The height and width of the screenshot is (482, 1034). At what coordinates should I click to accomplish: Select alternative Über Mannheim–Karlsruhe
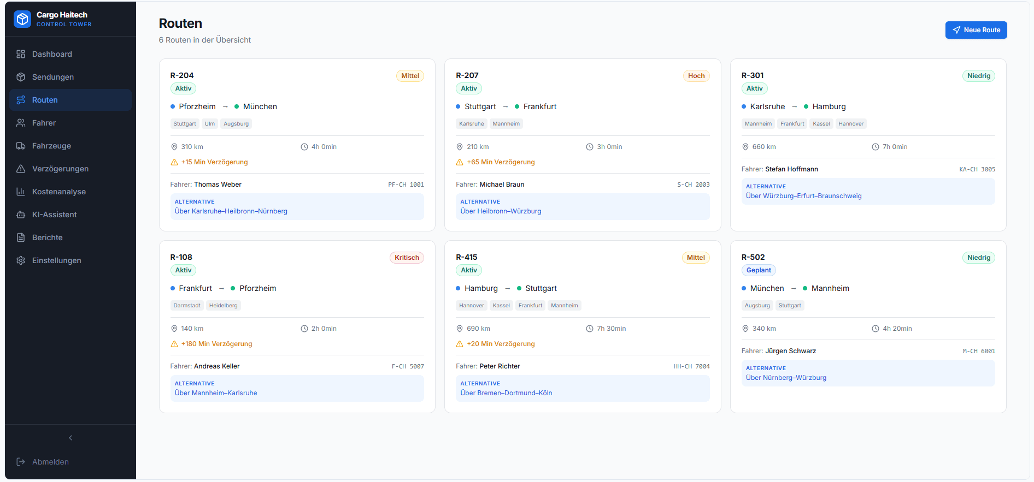[297, 389]
